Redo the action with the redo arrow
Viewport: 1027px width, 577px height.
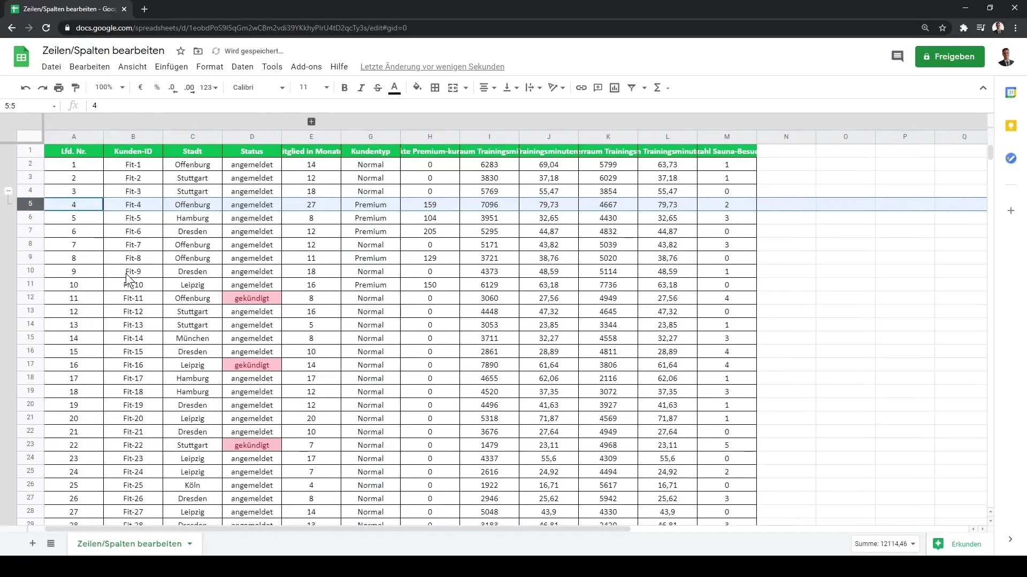pos(42,88)
